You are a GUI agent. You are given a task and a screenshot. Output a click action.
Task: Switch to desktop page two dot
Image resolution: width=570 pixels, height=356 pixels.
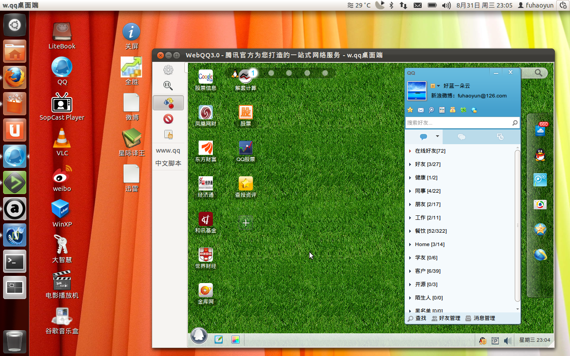tap(271, 73)
